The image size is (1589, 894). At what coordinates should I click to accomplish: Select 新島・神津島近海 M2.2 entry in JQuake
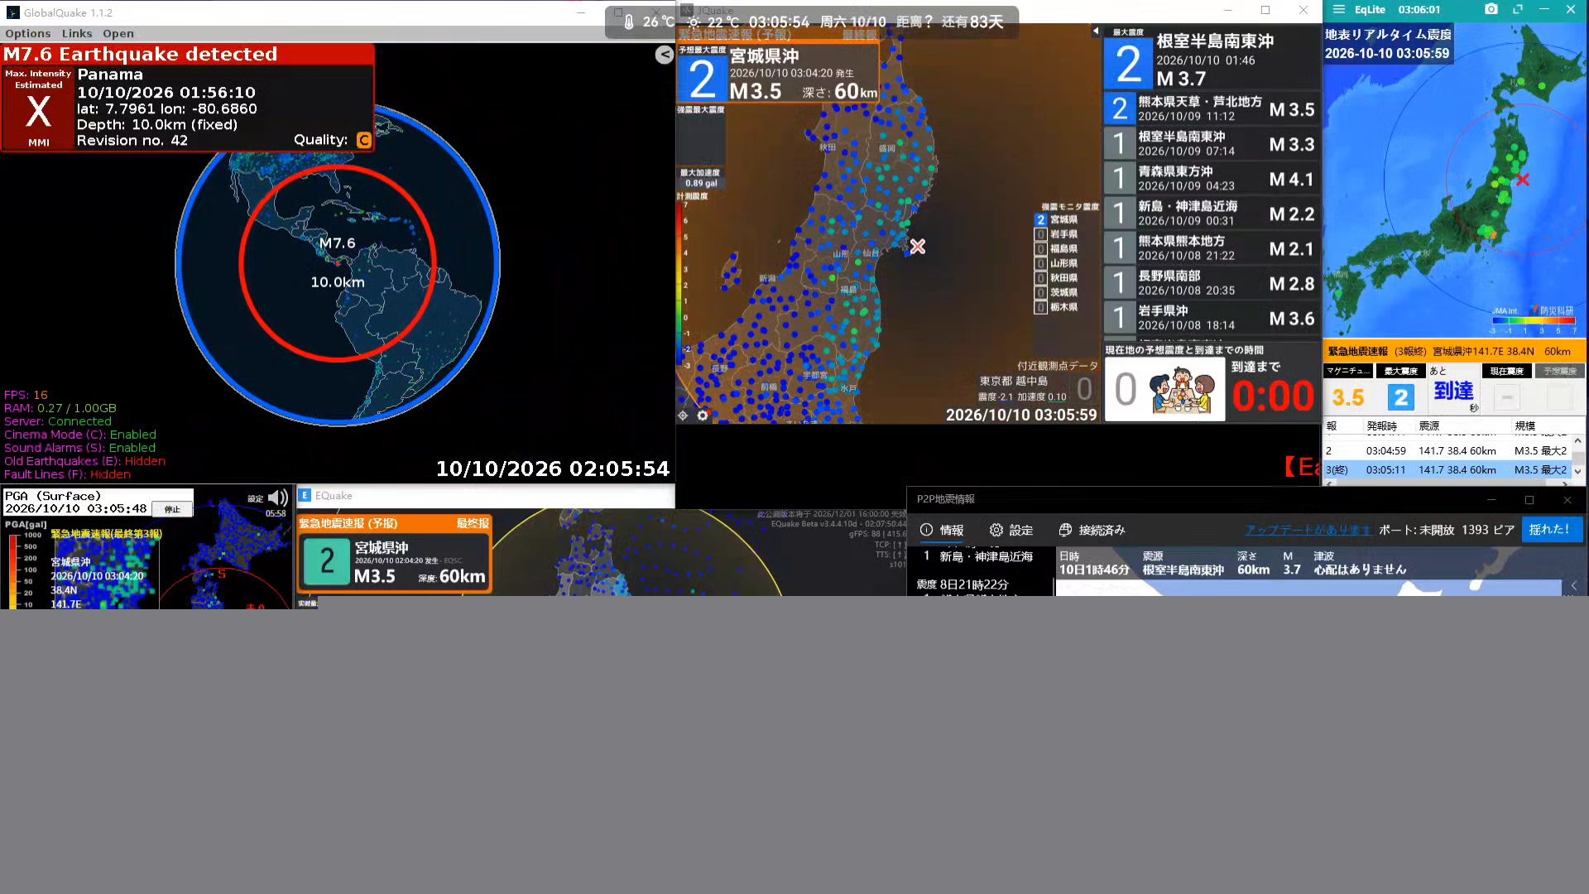1211,213
